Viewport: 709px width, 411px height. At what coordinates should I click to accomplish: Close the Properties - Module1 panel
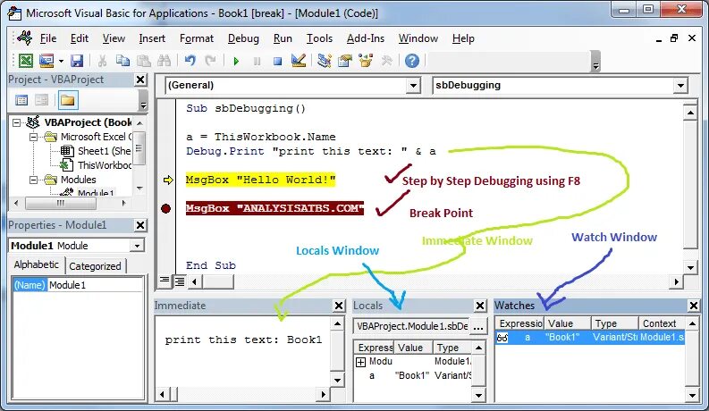140,225
